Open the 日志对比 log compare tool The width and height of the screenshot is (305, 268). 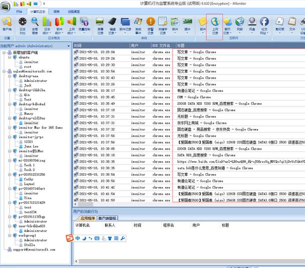click(23, 26)
